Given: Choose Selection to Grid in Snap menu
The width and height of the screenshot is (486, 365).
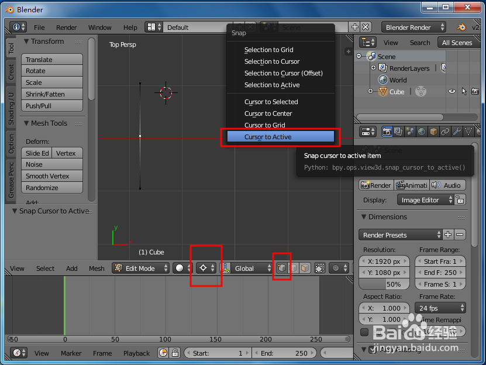Looking at the screenshot, I should (x=281, y=50).
